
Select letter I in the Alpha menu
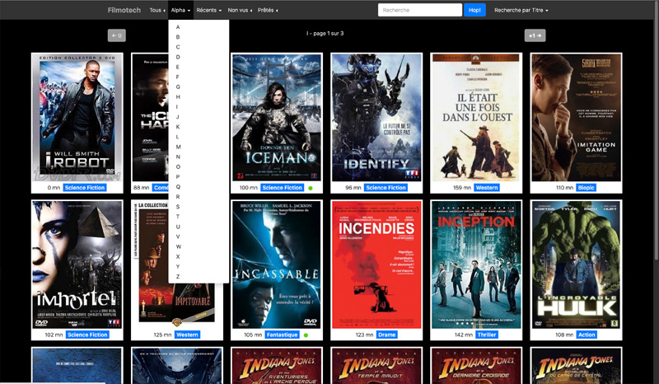pyautogui.click(x=199, y=107)
